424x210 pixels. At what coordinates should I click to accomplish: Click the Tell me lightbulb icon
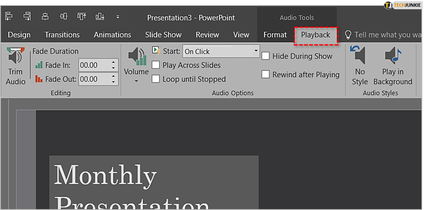(x=348, y=35)
